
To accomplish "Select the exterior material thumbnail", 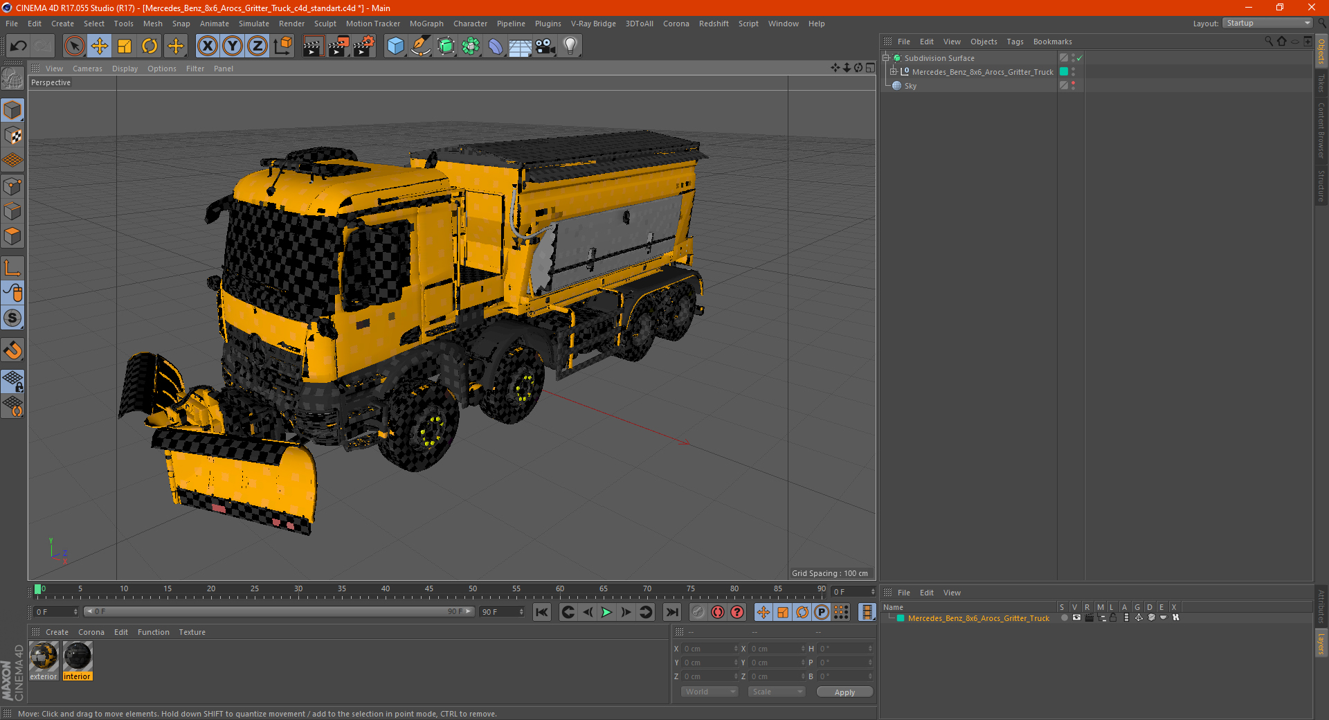I will point(44,656).
